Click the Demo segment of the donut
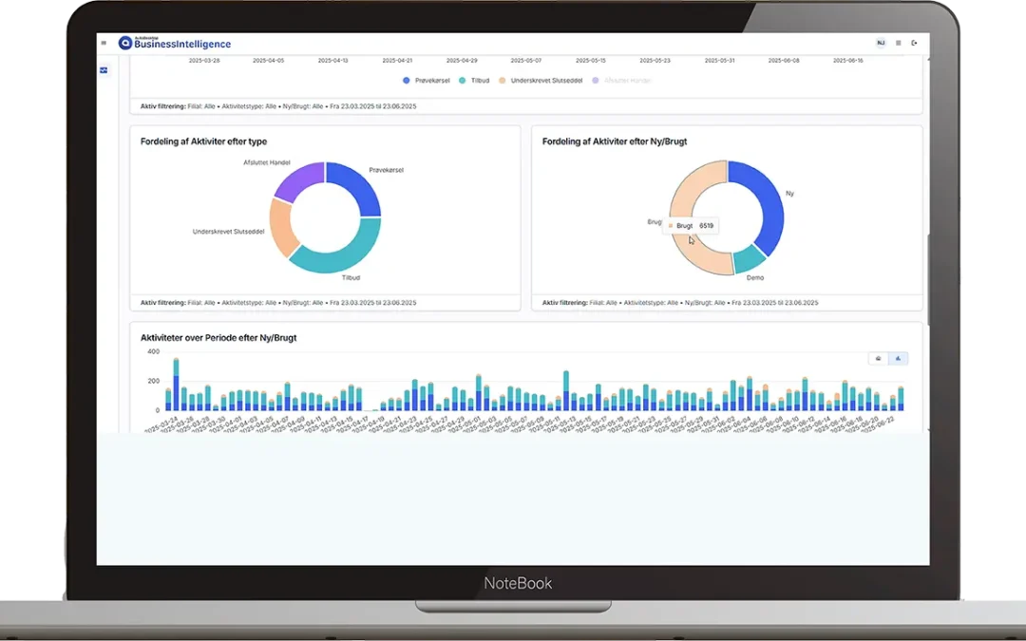The image size is (1026, 641). point(750,259)
